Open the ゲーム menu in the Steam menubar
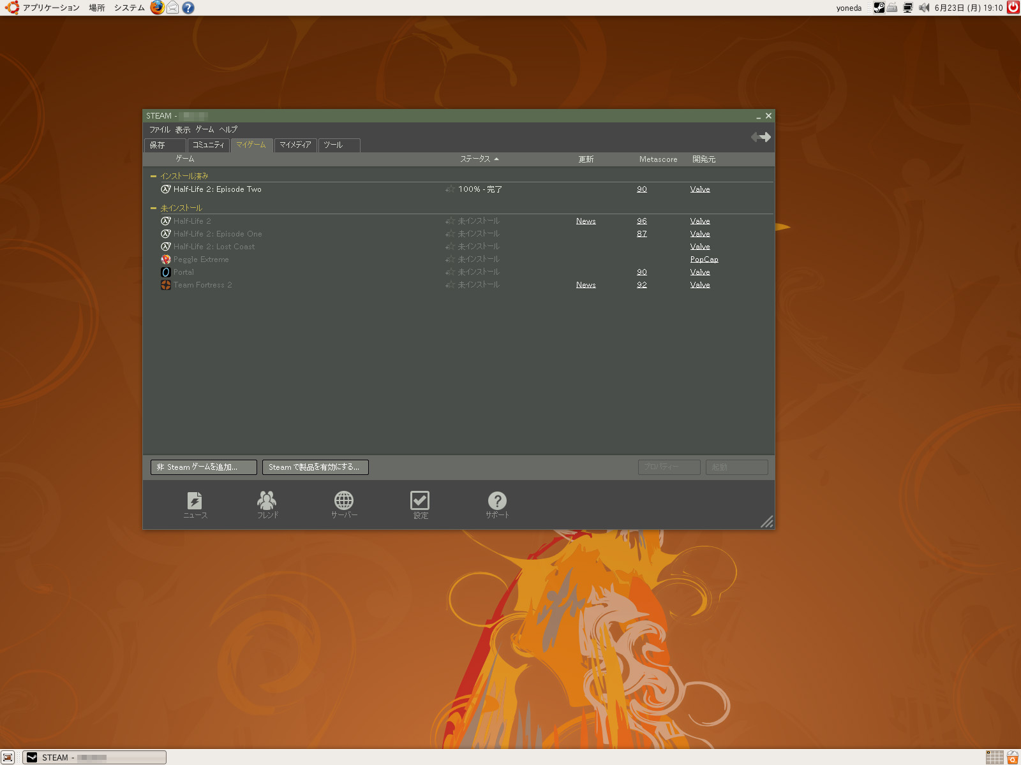This screenshot has height=765, width=1021. coord(205,129)
